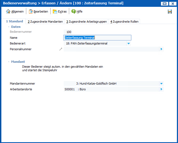This screenshot has width=178, height=143.
Task: Expand the Mandantennummer dropdown arrow
Action: 161,84
